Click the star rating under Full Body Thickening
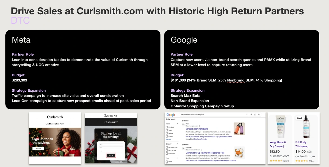Viewport: 329px width, 167px height. click(302, 161)
